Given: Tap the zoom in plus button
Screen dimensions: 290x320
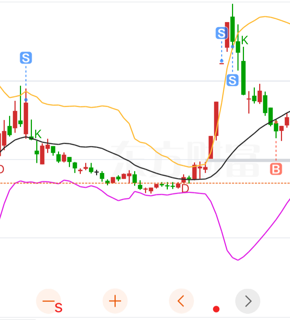Looking at the screenshot, I should [x=115, y=301].
